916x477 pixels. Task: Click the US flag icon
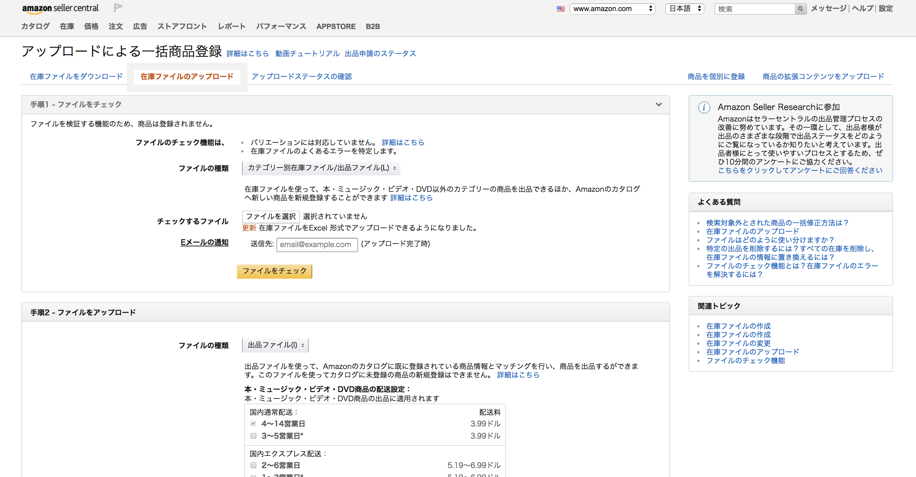(561, 9)
